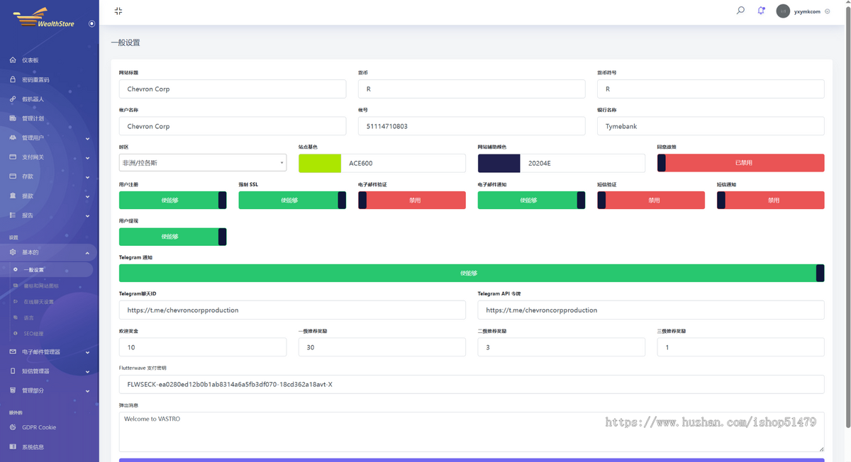Click the yxymkcom user avatar

point(783,11)
